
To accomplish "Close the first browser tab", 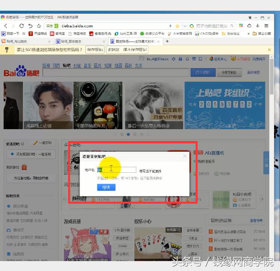I will tap(49, 42).
